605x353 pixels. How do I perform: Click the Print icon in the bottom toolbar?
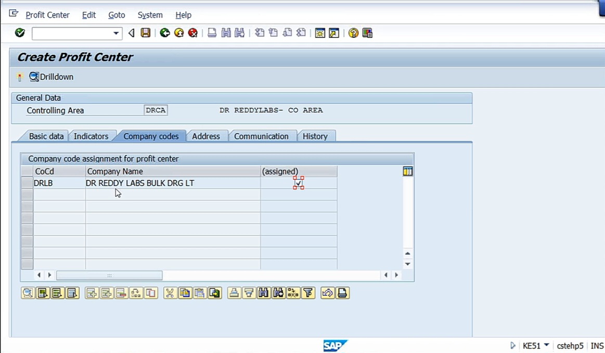point(342,293)
